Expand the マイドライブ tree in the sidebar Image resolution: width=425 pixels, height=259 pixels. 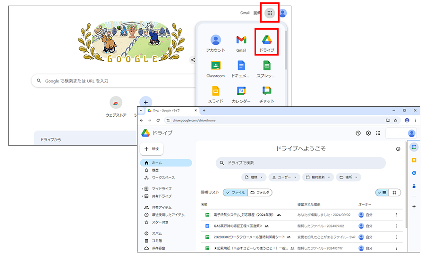click(x=143, y=189)
